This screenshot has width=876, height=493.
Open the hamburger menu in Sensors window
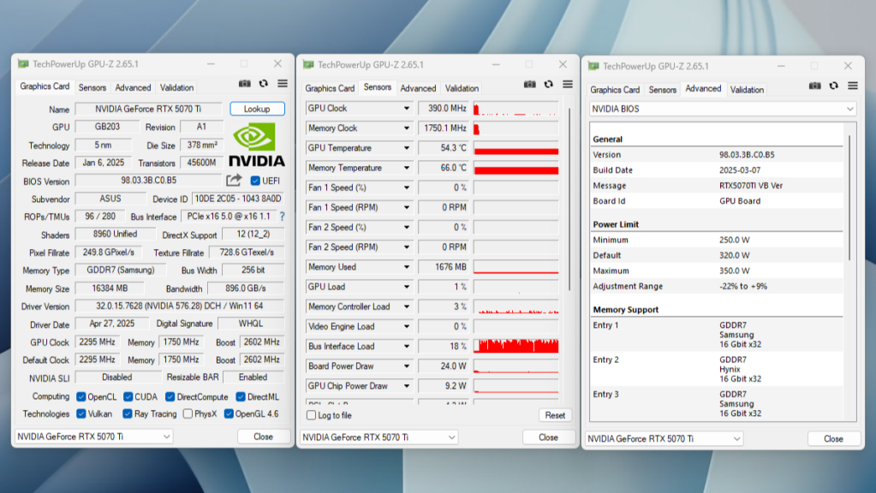568,85
